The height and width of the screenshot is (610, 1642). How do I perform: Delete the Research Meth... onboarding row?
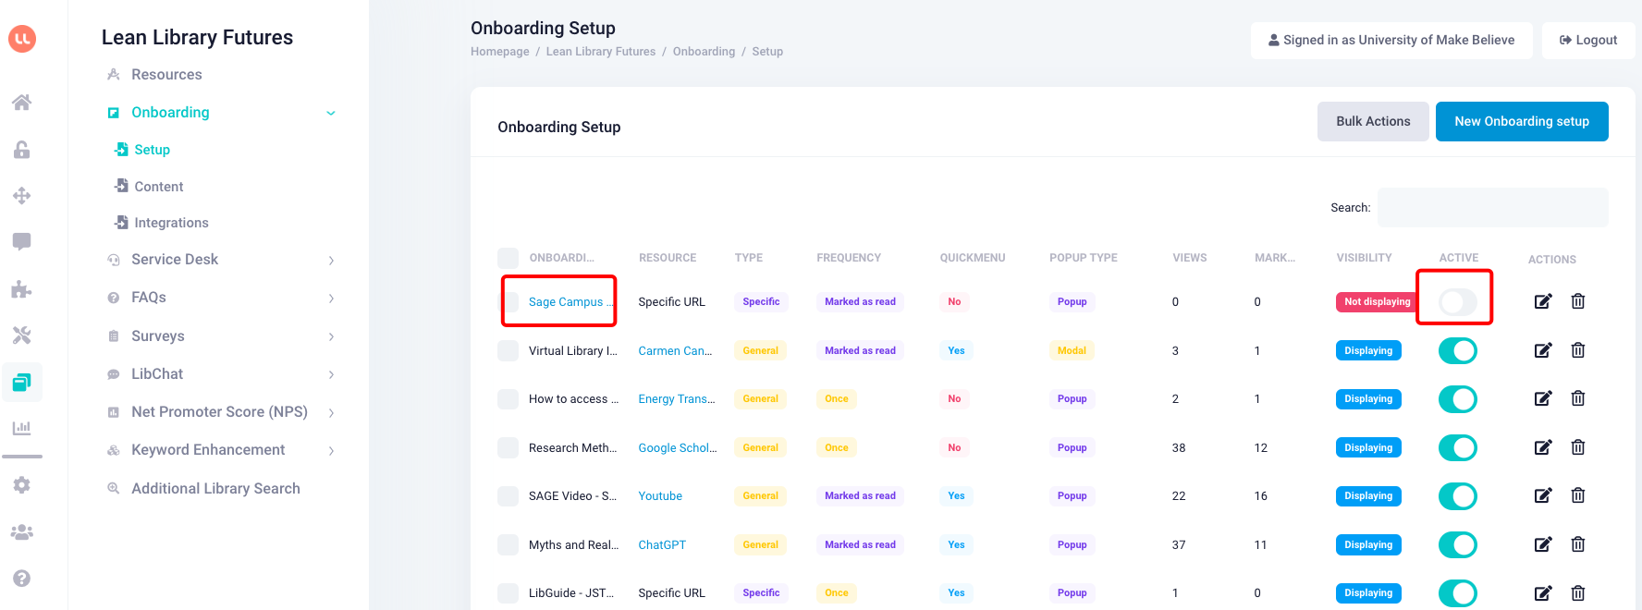pos(1578,447)
